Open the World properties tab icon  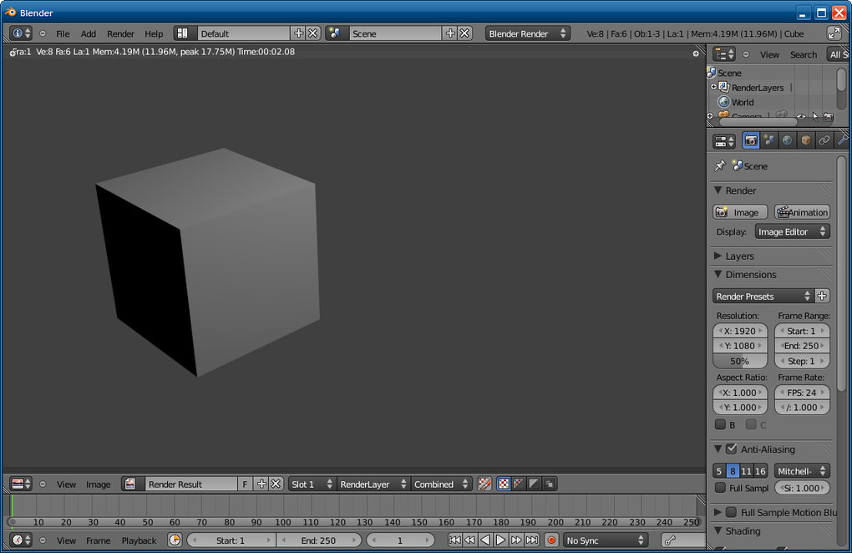click(x=787, y=140)
